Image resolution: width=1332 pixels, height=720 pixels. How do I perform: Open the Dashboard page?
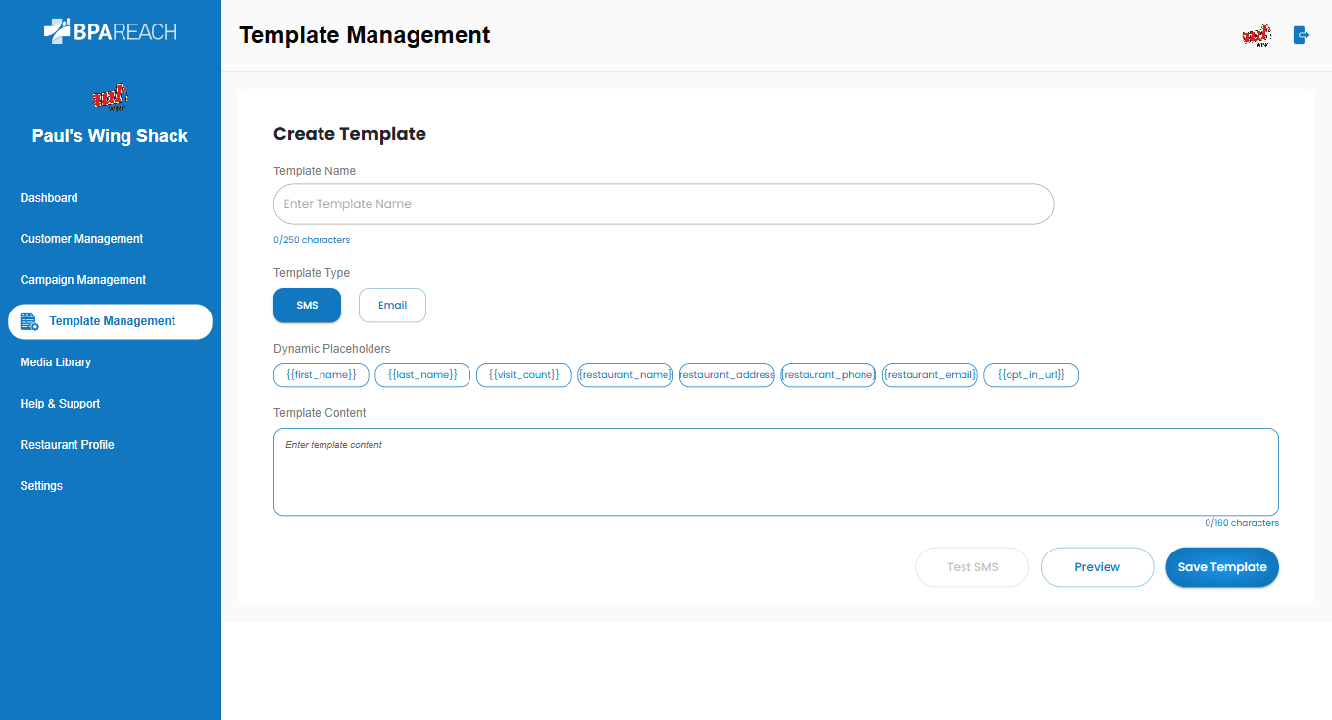pyautogui.click(x=49, y=198)
